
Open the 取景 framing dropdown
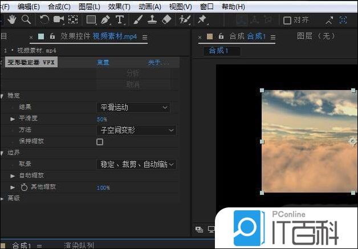tap(136, 164)
